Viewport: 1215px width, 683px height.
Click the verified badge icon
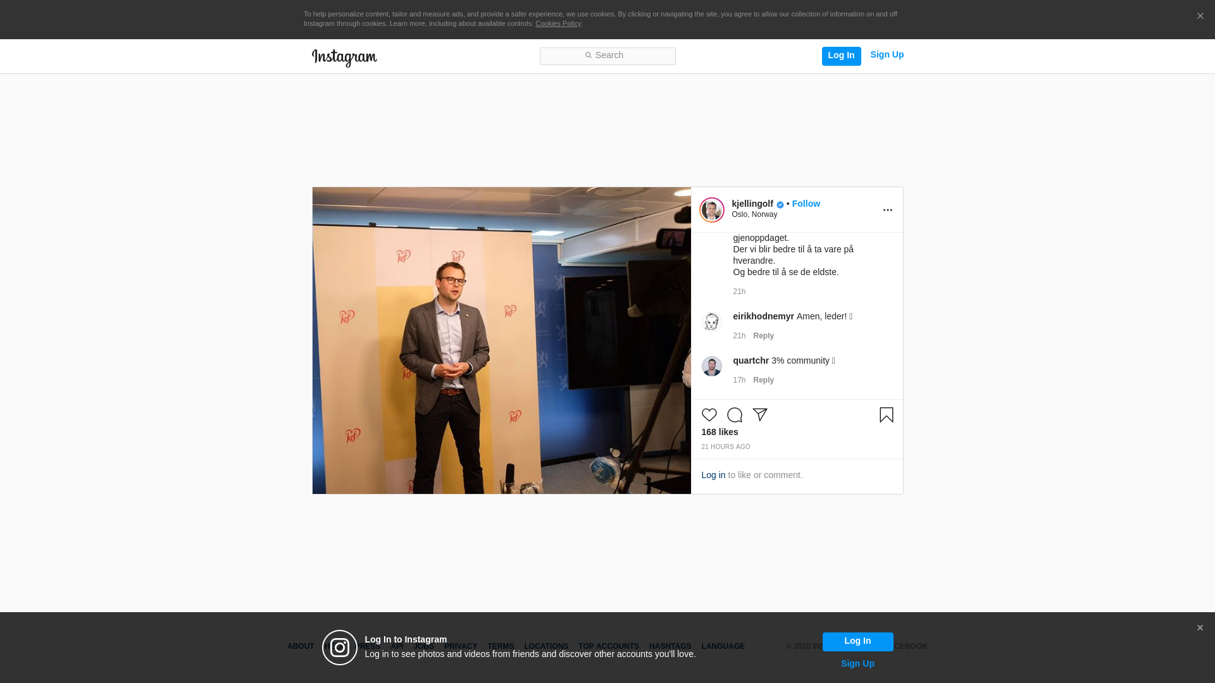780,204
